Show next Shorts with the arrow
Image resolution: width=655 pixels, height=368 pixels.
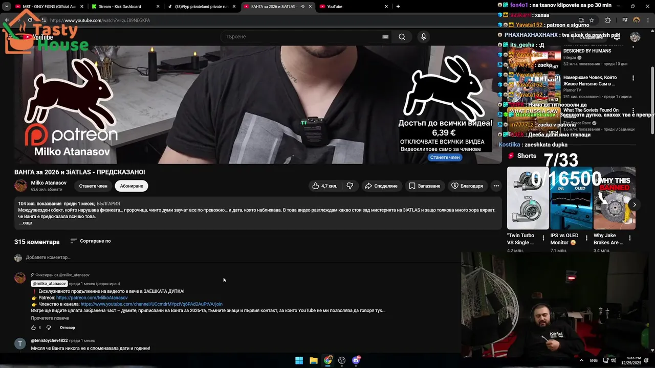(x=634, y=204)
